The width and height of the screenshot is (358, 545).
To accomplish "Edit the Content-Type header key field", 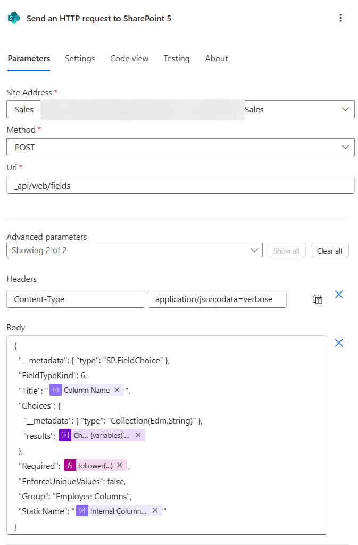I will pos(76,299).
